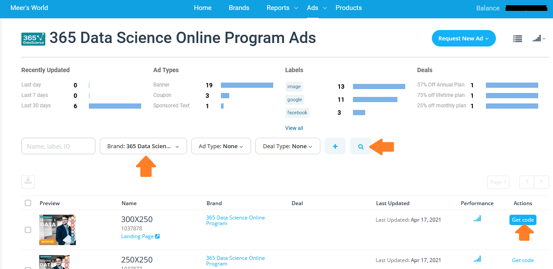Screen dimensions: 553x269
Task: Click the download icon above the table
Action: [x=28, y=182]
